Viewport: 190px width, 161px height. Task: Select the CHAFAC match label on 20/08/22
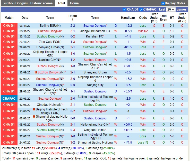click(x=9, y=99)
